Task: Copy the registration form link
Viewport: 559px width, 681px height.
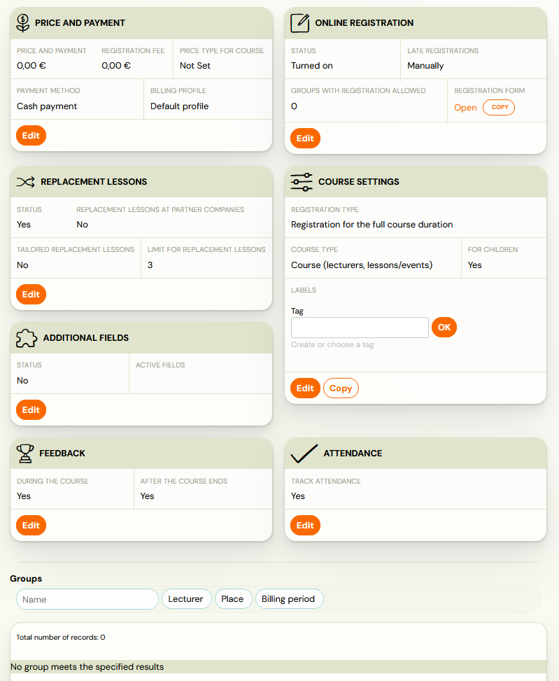Action: pyautogui.click(x=499, y=107)
